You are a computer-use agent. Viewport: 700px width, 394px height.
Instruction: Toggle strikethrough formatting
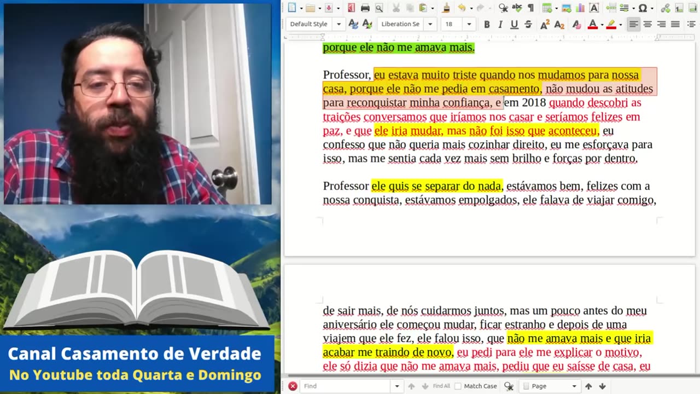pyautogui.click(x=528, y=24)
